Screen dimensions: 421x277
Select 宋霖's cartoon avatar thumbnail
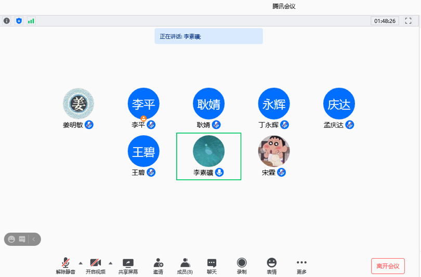[274, 151]
